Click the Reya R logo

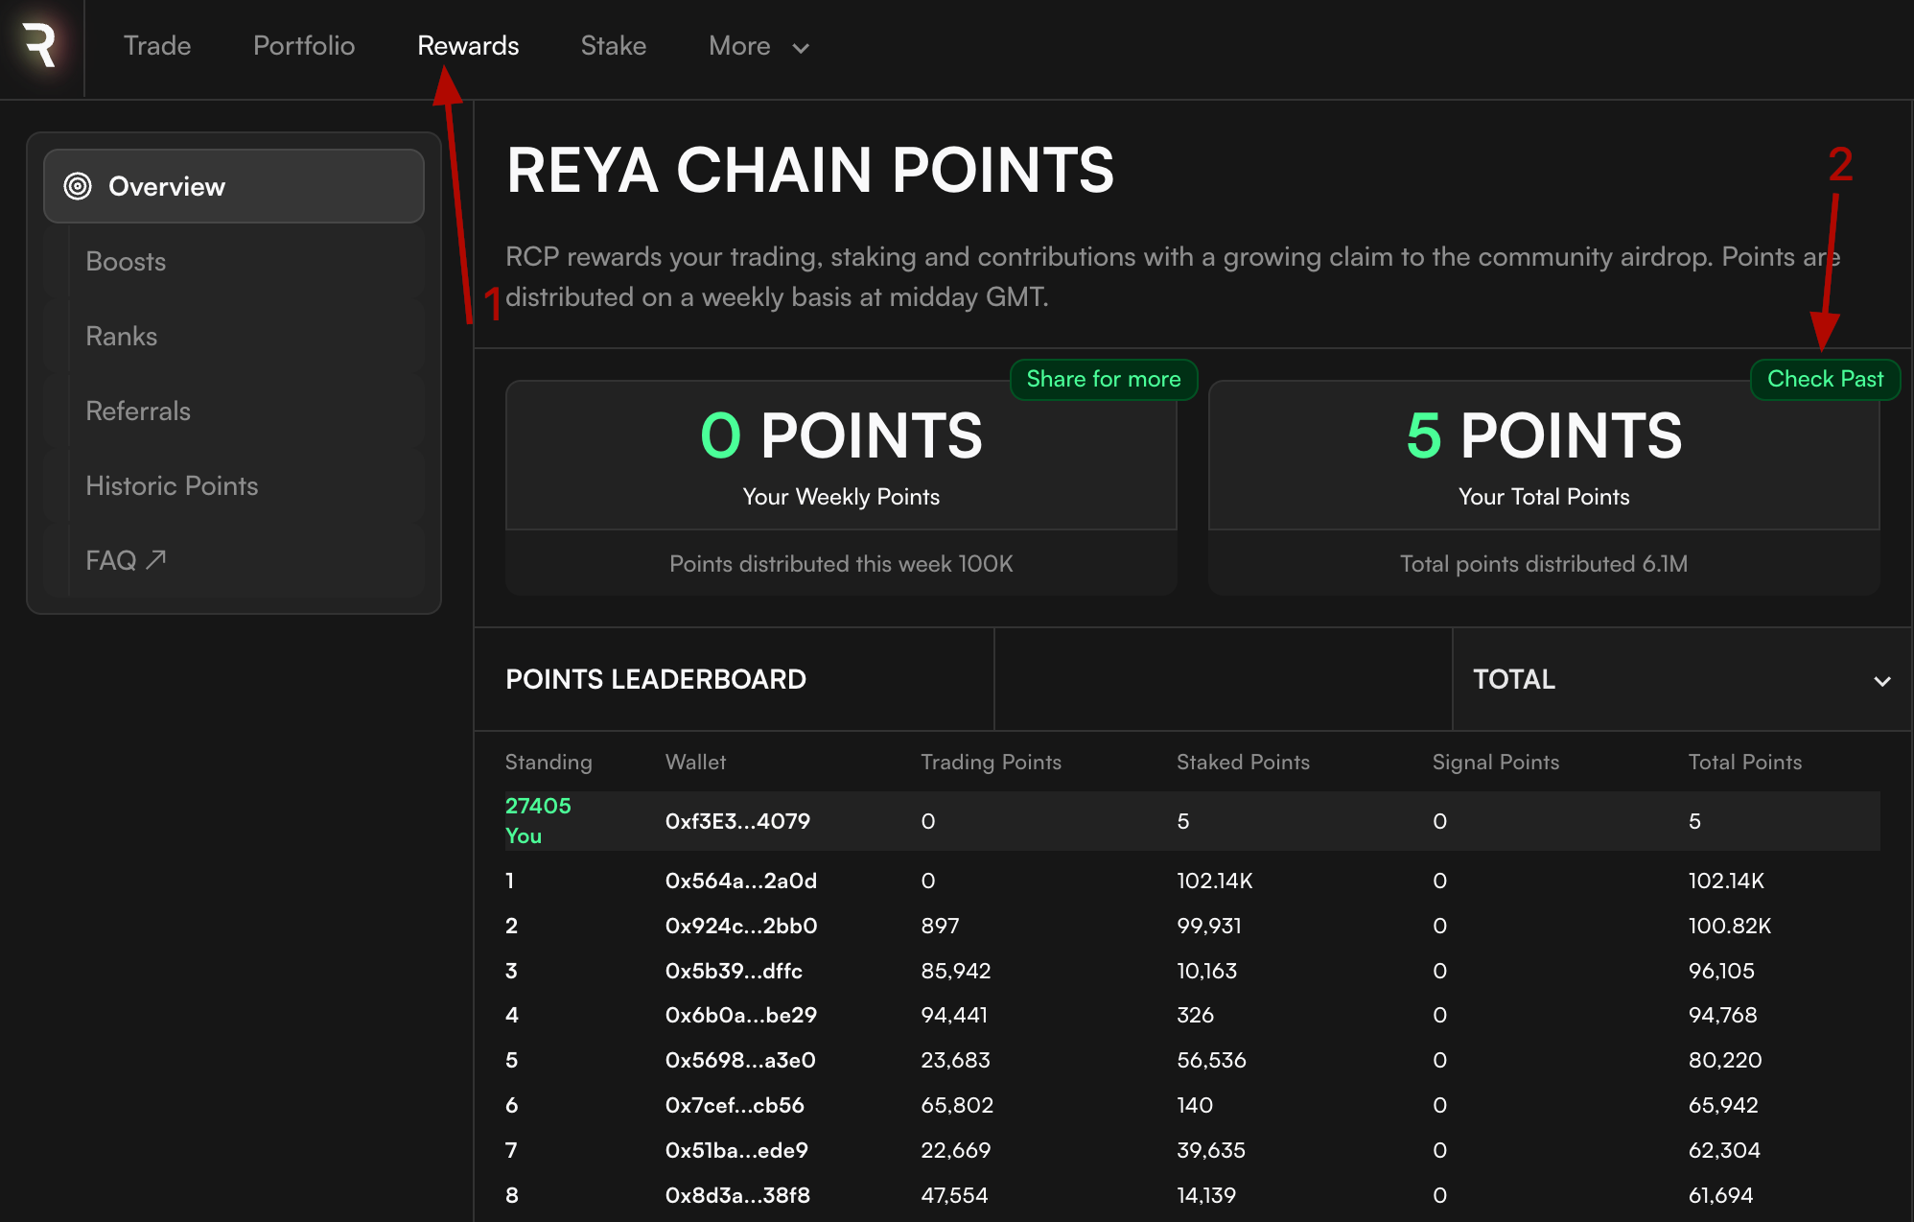click(39, 45)
